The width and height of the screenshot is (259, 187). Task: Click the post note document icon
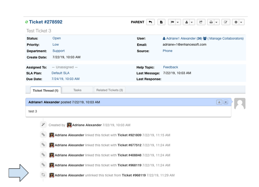tap(161, 22)
